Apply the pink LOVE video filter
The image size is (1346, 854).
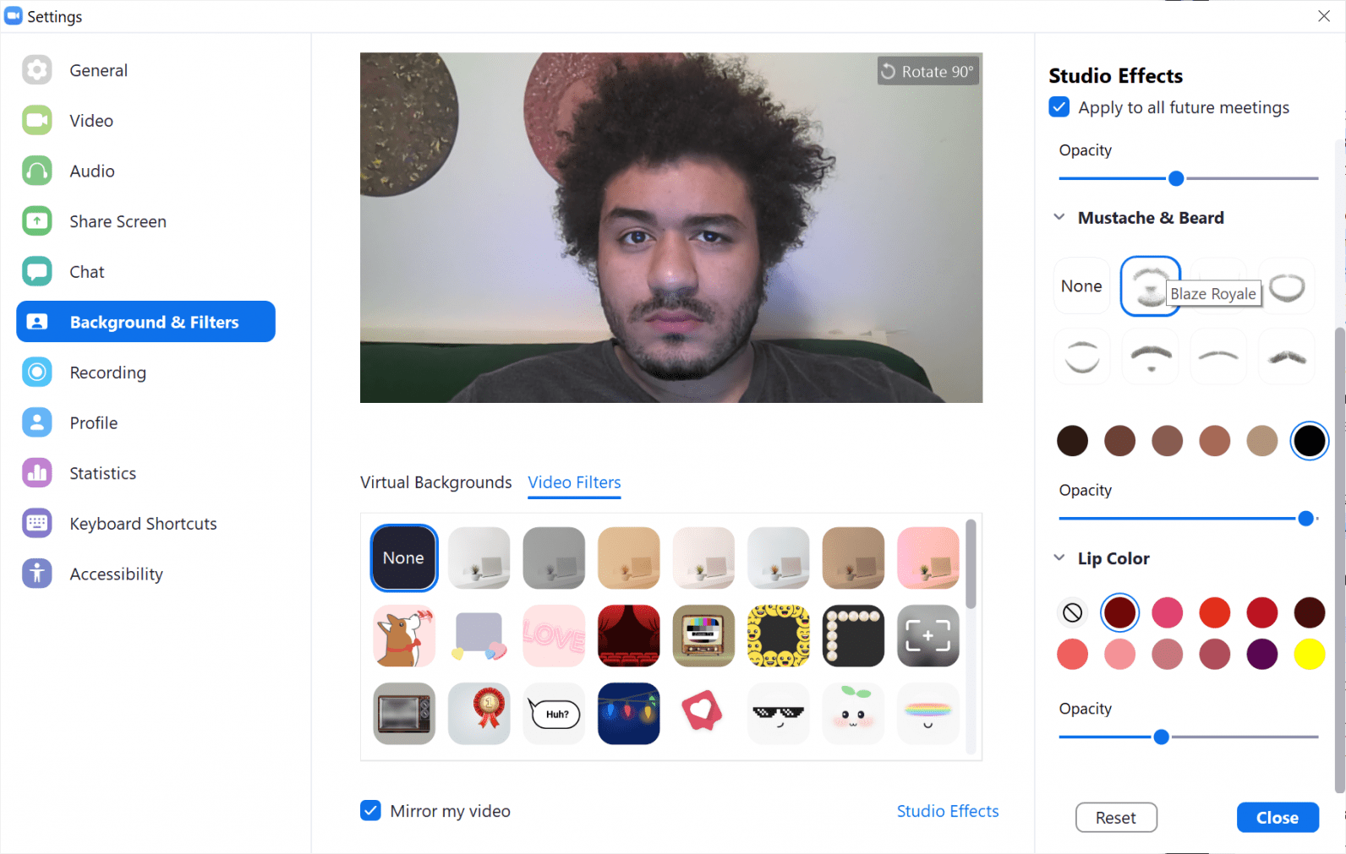(x=554, y=636)
